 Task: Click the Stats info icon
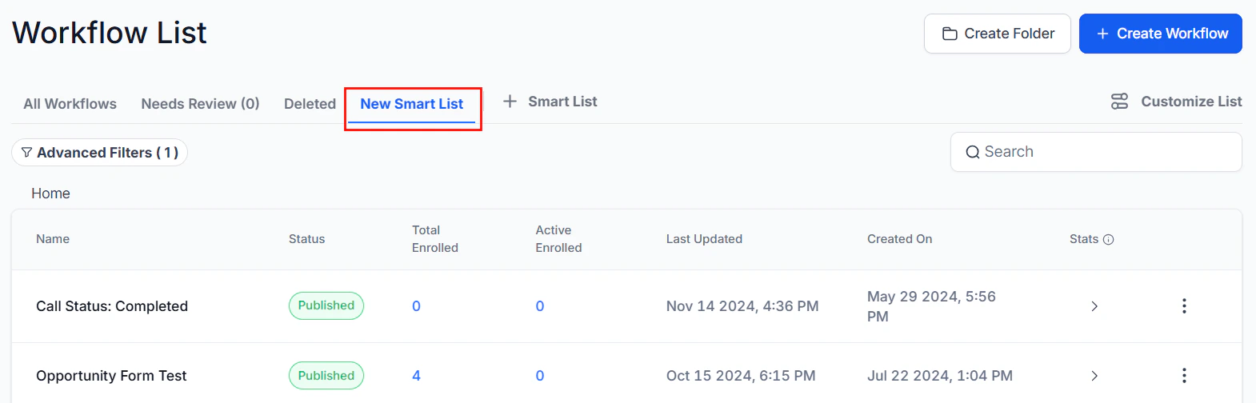(x=1108, y=239)
